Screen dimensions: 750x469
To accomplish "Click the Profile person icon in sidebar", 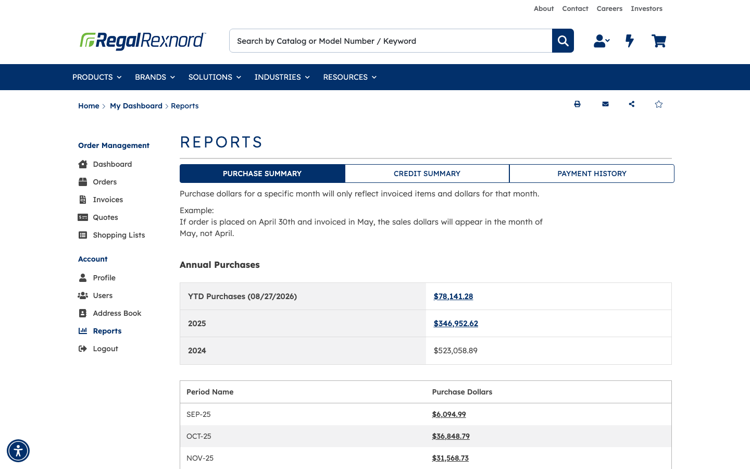I will coord(83,278).
